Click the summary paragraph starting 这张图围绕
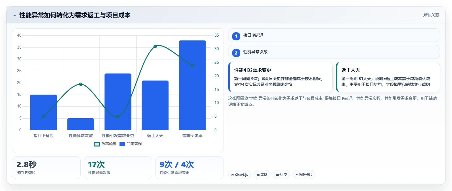452x191 pixels. pos(332,101)
